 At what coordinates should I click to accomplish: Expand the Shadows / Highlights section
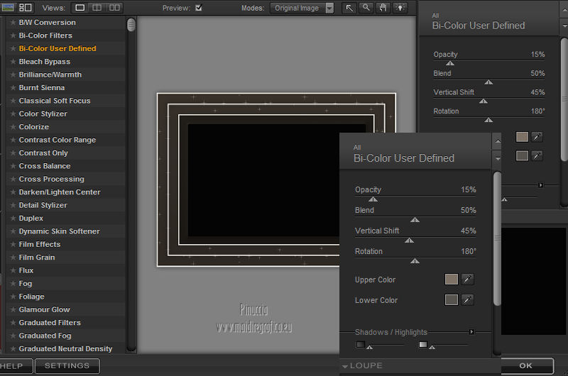[x=471, y=332]
